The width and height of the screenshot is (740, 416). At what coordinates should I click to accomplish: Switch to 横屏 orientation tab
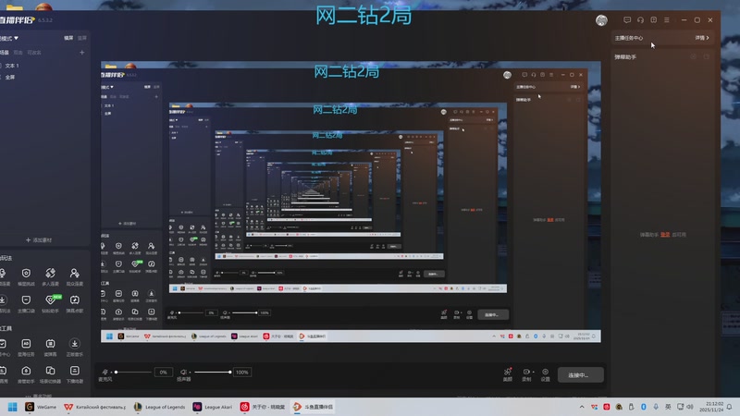click(x=68, y=38)
